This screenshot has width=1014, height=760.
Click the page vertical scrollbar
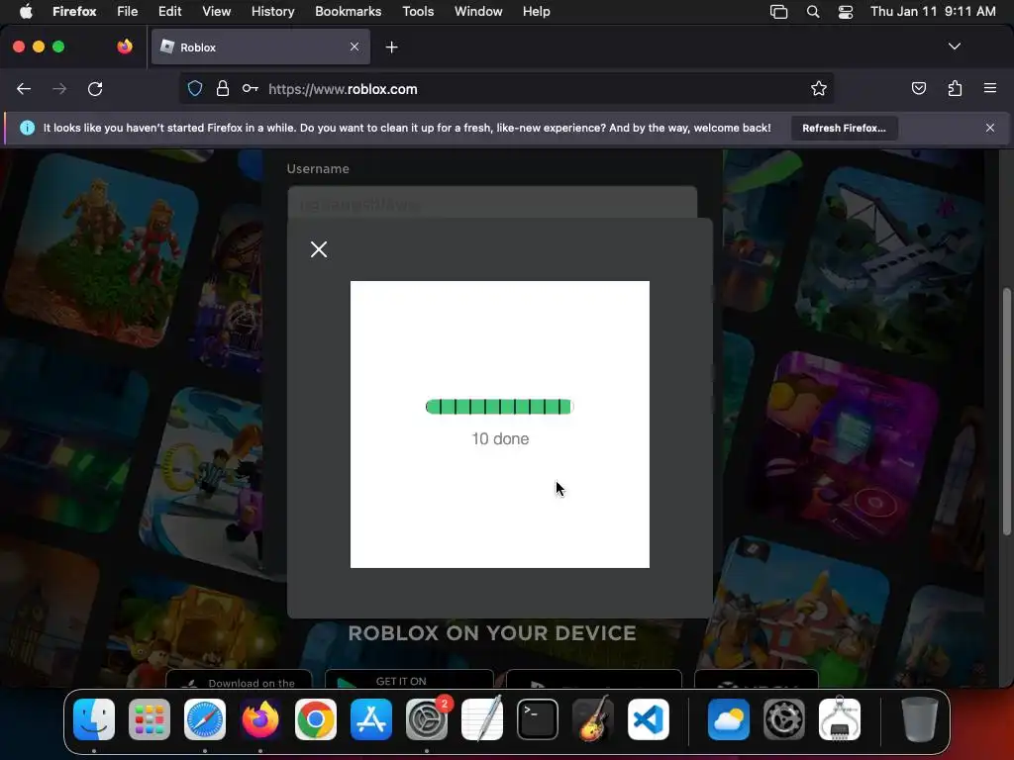(1006, 413)
